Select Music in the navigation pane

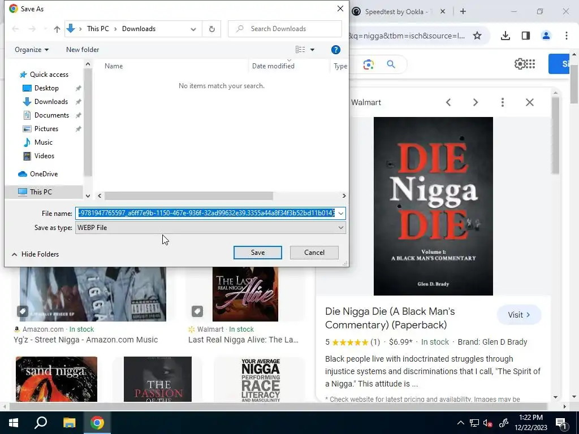point(43,142)
